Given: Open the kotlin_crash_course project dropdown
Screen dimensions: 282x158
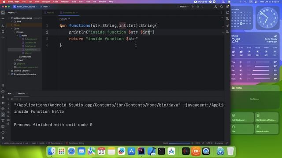Looking at the screenshot, I should pos(26,7).
